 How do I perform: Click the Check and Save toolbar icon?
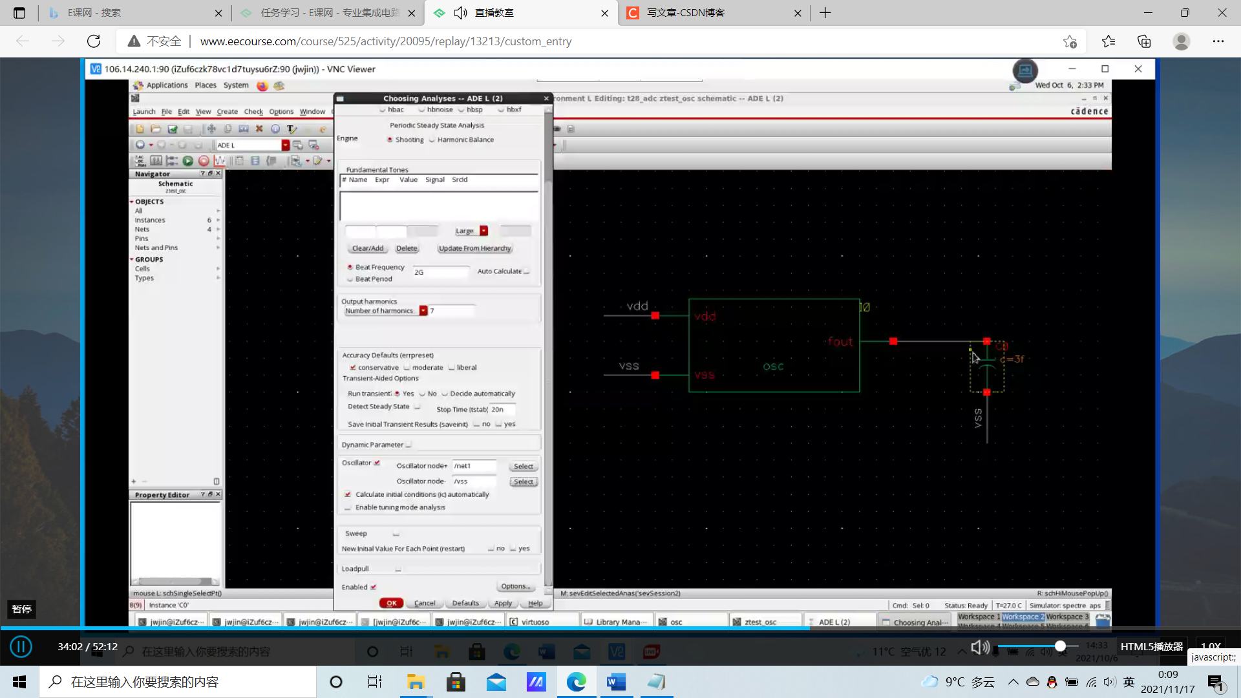(x=173, y=129)
